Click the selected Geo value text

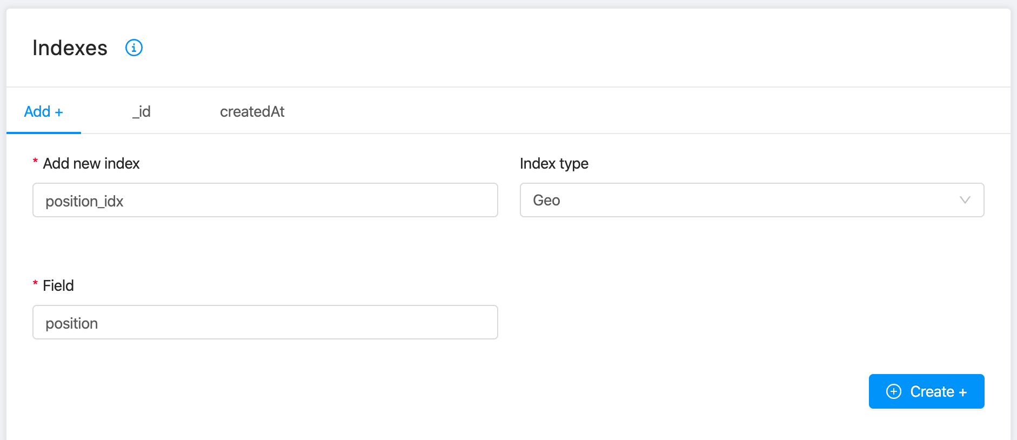(546, 201)
